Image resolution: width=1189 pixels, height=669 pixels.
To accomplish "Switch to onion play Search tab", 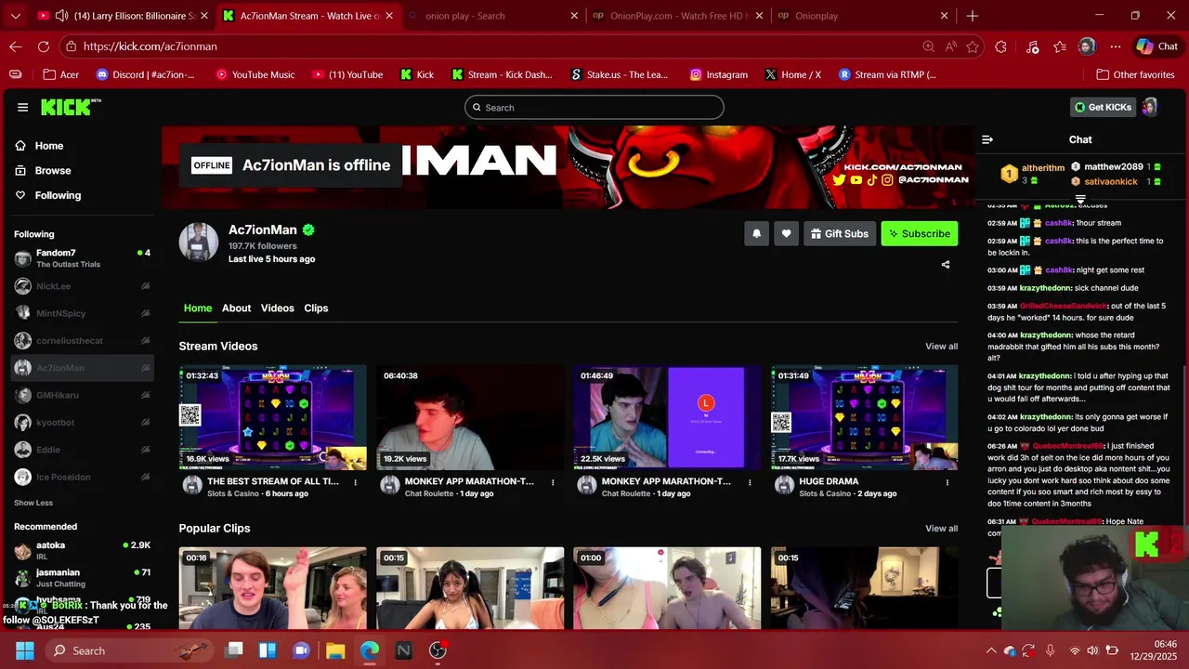I will (492, 16).
